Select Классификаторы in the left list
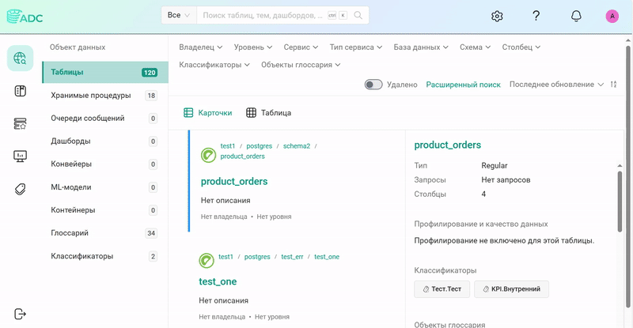 coord(105,256)
